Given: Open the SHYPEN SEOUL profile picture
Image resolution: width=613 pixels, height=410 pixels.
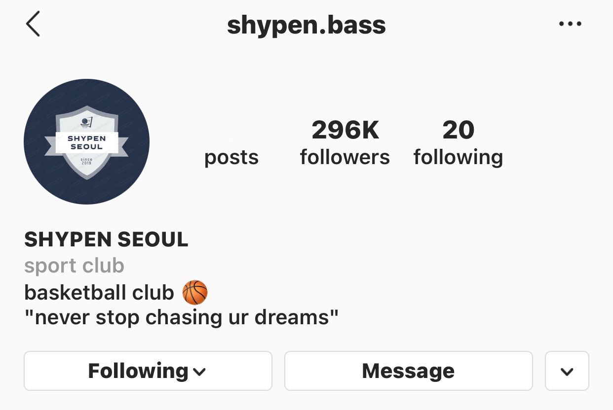Looking at the screenshot, I should point(86,141).
